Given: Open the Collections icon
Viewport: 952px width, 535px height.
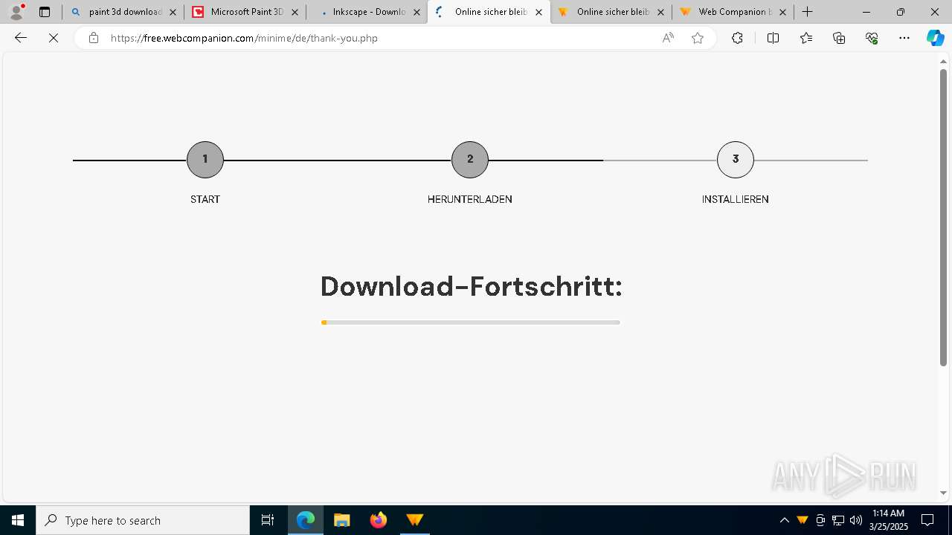Looking at the screenshot, I should [839, 38].
